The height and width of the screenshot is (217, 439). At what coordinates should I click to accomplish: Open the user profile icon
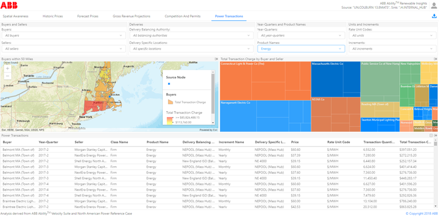[x=434, y=6]
